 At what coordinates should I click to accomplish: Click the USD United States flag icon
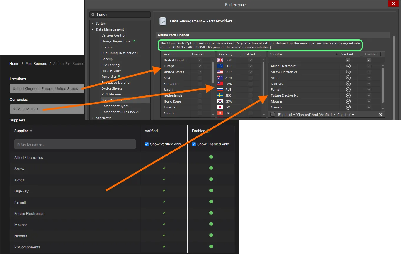click(x=220, y=72)
